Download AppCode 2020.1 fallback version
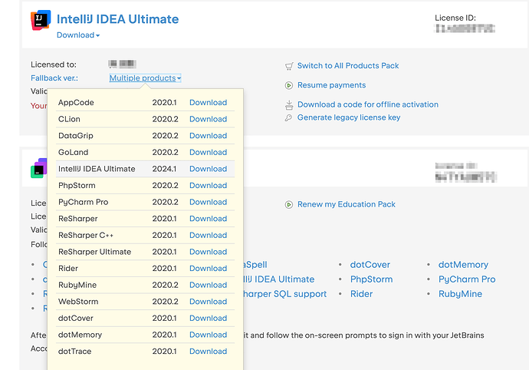529x370 pixels. [209, 102]
